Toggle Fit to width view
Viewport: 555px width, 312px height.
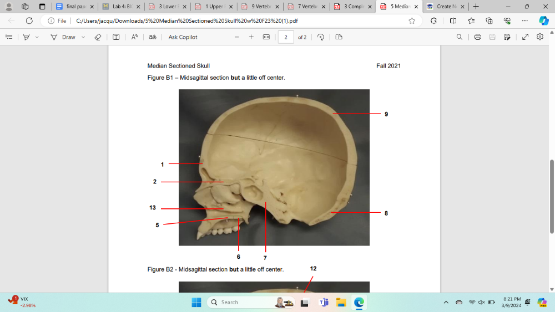[x=266, y=37]
